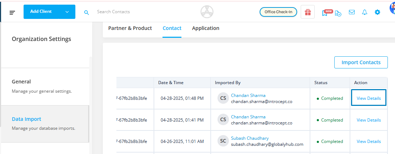This screenshot has height=154, width=395.
Task: Open the settings gear icon
Action: point(377,12)
